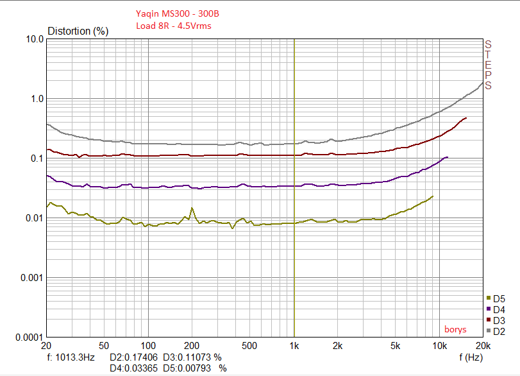Click the "D5" legend label text
The width and height of the screenshot is (520, 376).
tap(499, 298)
